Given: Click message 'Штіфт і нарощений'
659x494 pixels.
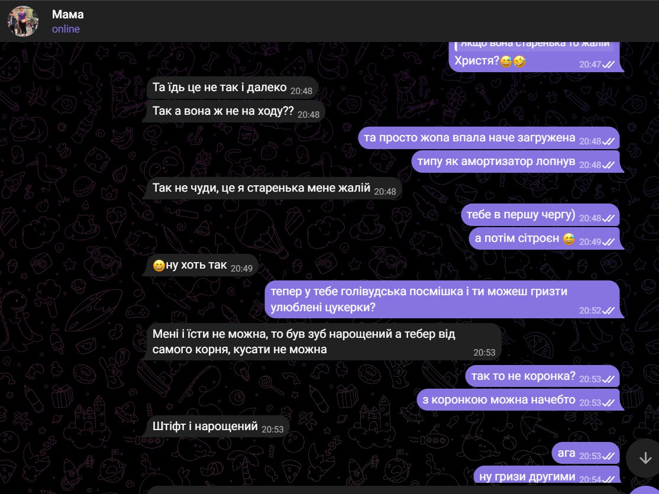Looking at the screenshot, I should (x=218, y=427).
